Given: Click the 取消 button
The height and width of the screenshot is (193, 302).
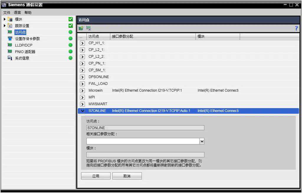Looking at the screenshot, I should 127,176.
